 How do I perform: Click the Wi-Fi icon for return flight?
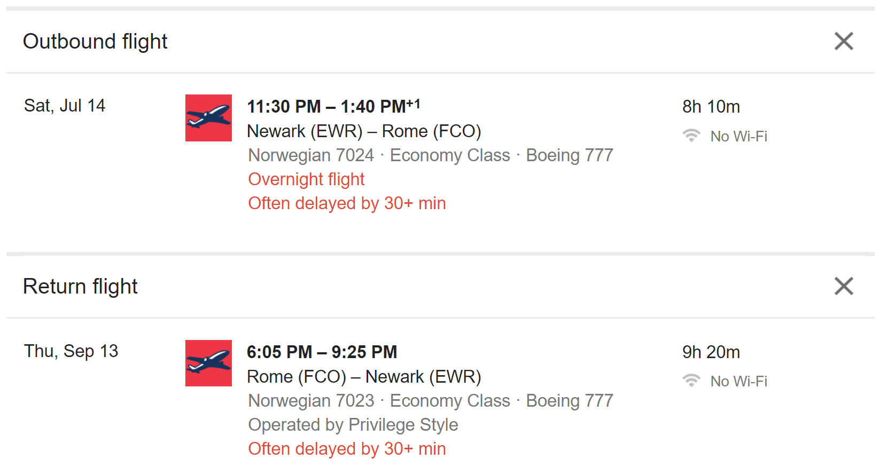coord(691,381)
